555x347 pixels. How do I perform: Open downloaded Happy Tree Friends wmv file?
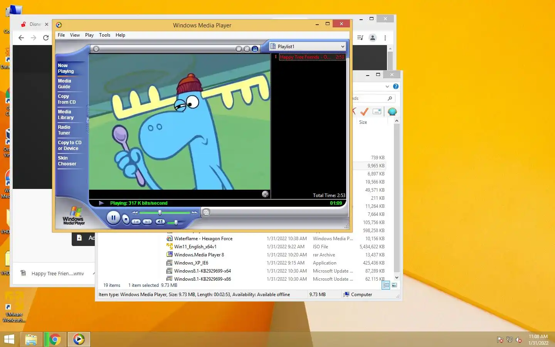click(x=53, y=273)
